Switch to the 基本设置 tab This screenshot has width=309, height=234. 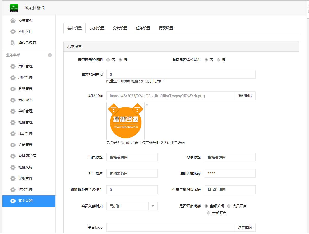point(74,28)
